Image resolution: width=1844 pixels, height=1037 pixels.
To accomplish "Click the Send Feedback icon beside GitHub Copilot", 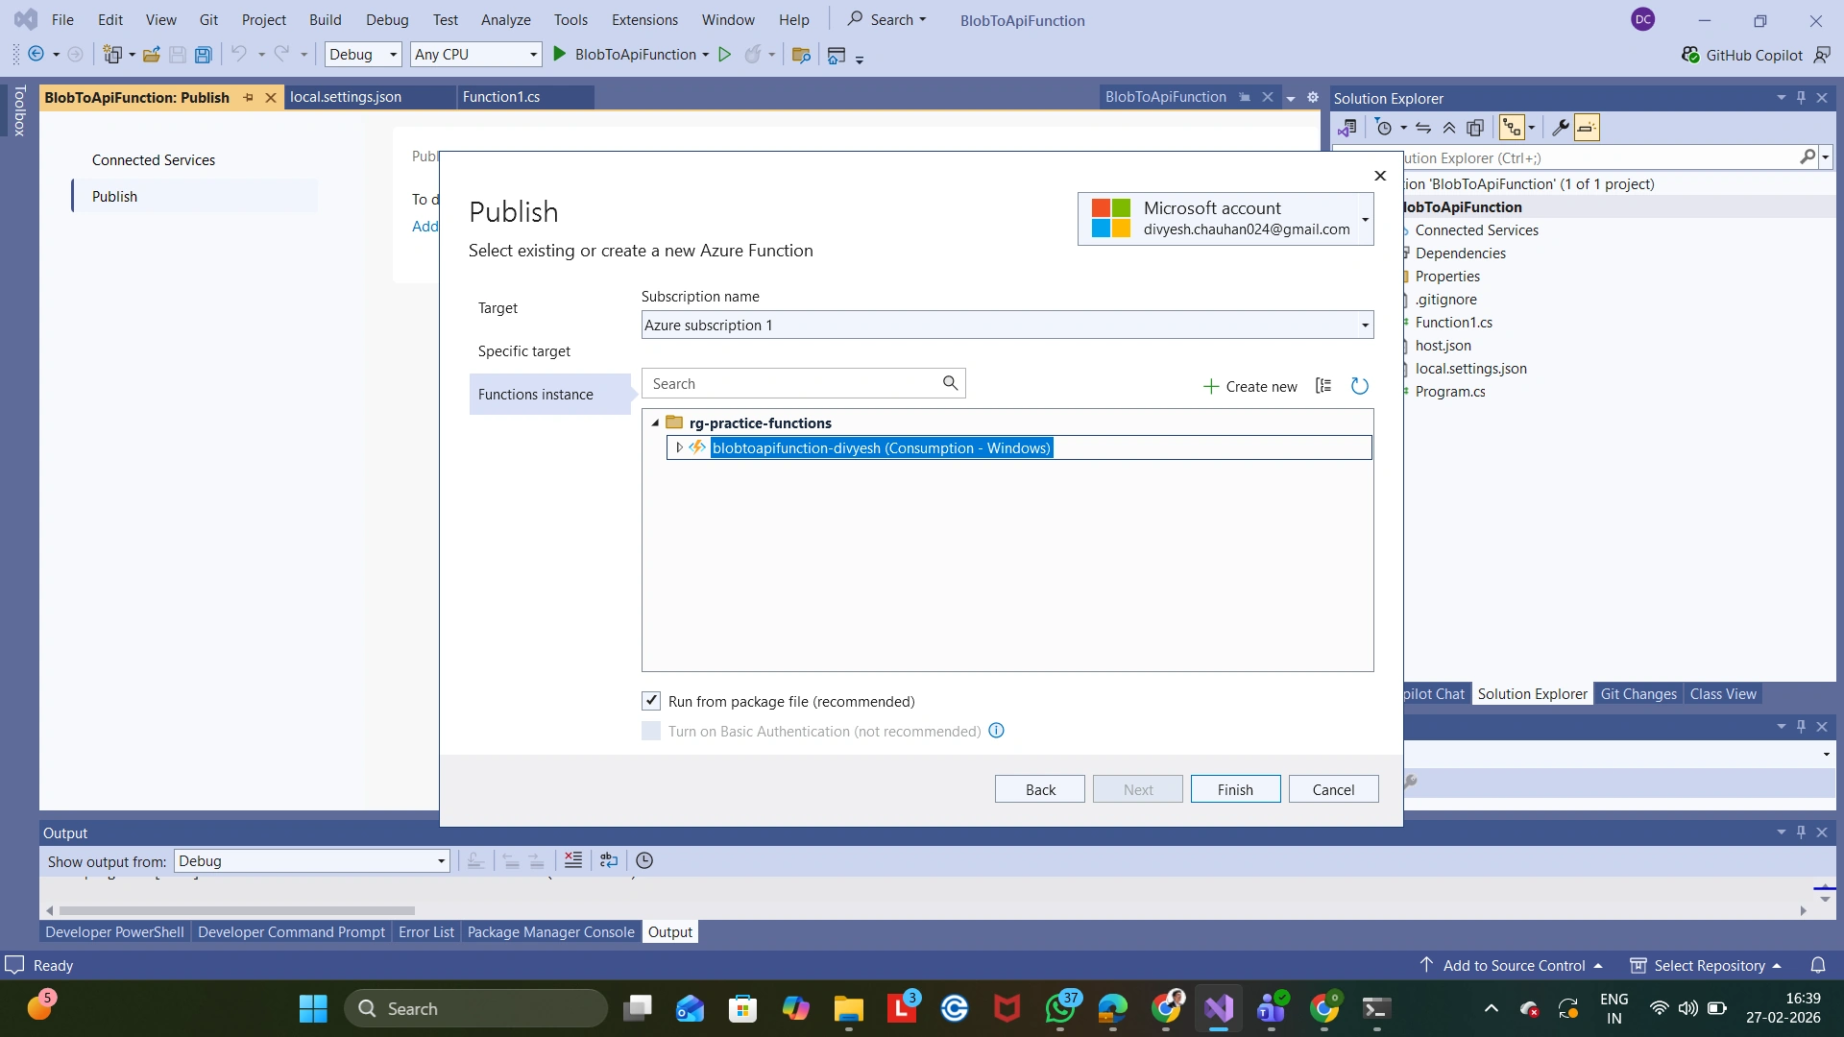I will tap(1822, 55).
